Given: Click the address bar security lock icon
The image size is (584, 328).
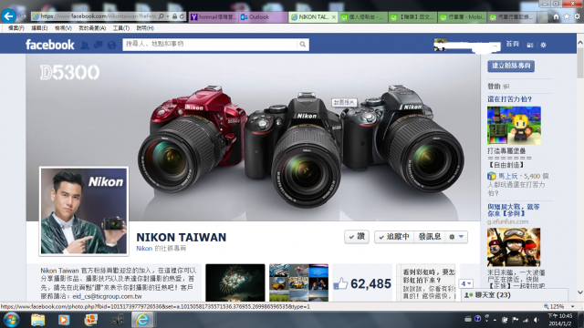Looking at the screenshot, I should [174, 16].
